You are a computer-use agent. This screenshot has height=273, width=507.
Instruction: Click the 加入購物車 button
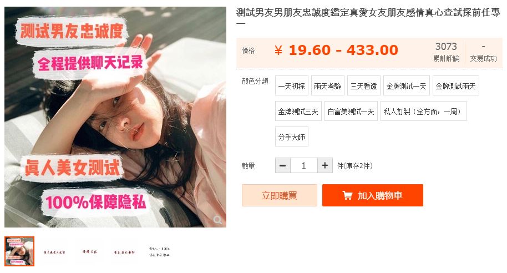373,195
